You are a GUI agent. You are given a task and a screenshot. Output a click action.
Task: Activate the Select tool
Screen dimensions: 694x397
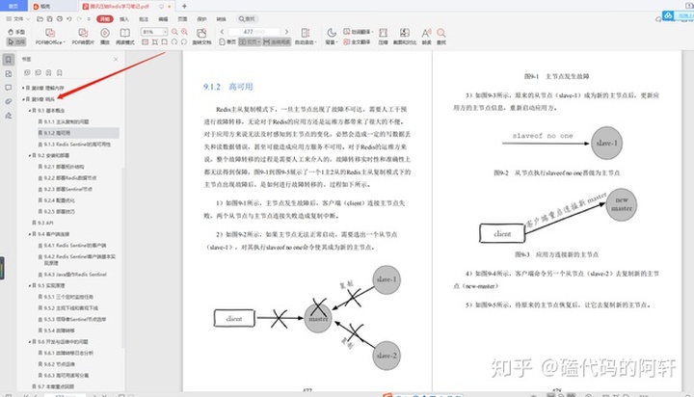coord(16,42)
